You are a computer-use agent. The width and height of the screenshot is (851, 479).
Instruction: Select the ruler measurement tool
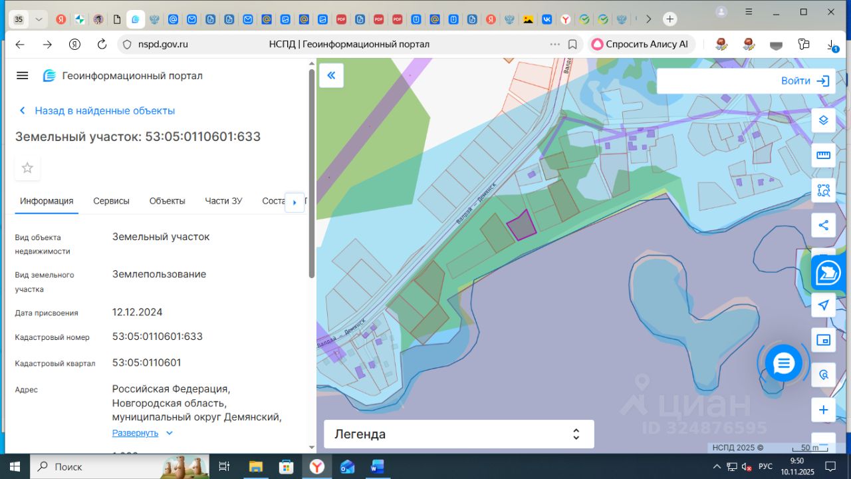pyautogui.click(x=823, y=156)
